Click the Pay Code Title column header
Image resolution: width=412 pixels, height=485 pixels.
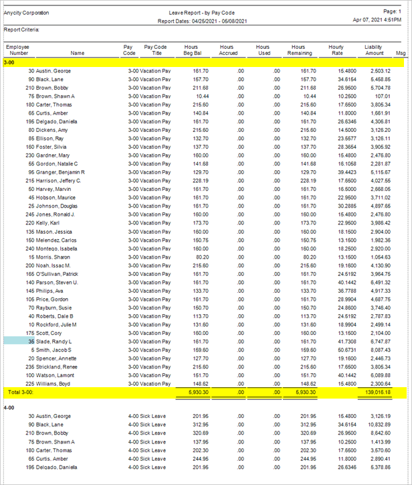click(x=156, y=50)
